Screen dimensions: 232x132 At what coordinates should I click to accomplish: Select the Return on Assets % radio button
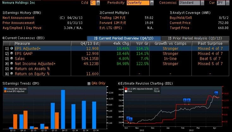(x=12, y=69)
